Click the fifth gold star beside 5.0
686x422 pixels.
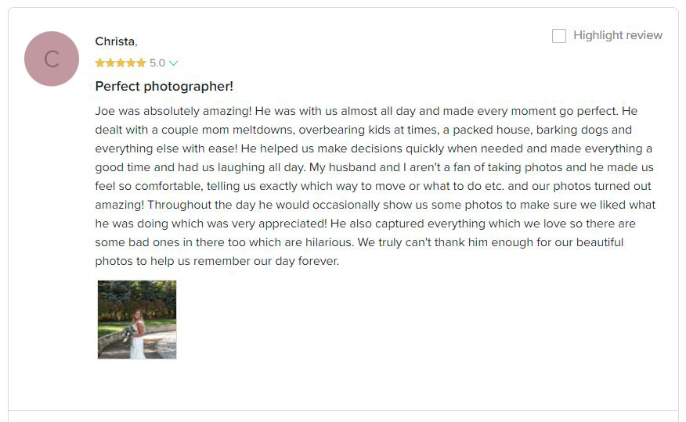click(140, 63)
